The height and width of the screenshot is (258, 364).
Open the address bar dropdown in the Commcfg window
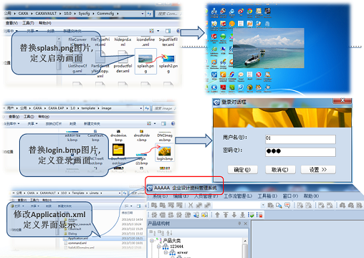pos(143,14)
